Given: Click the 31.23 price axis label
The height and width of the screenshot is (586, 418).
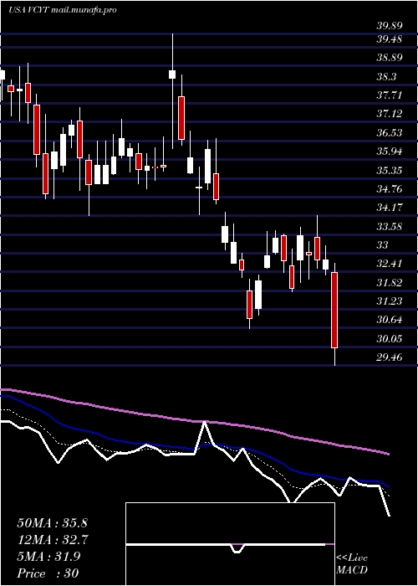Looking at the screenshot, I should point(389,301).
